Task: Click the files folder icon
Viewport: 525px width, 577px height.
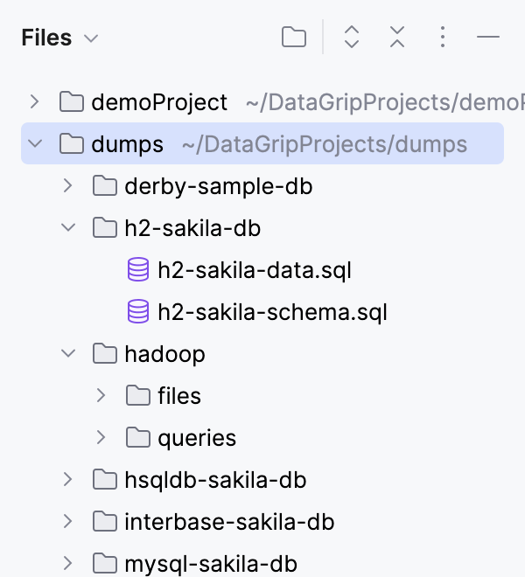Action: coord(137,395)
